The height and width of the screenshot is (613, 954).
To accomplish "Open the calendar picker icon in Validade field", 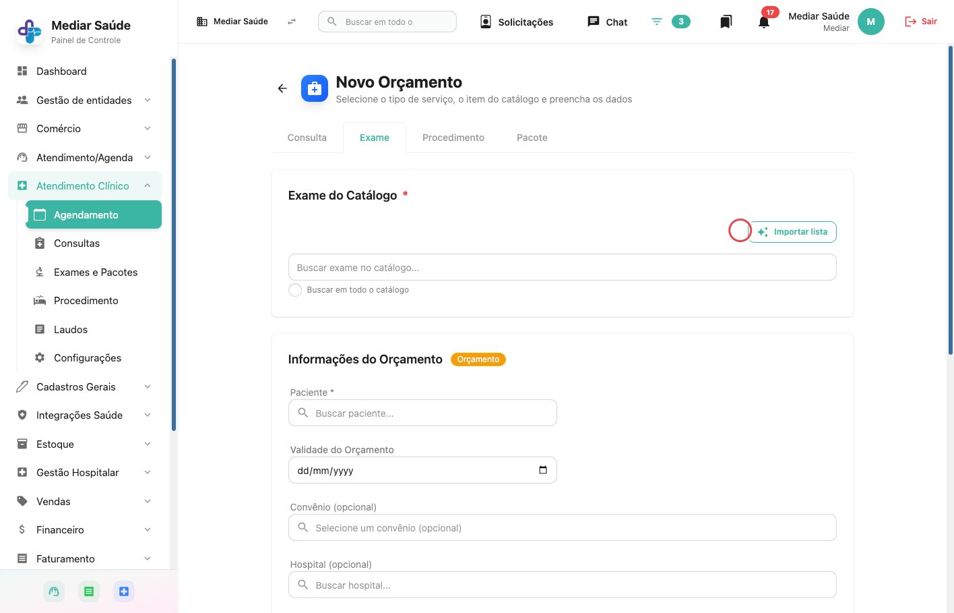I will pyautogui.click(x=543, y=470).
